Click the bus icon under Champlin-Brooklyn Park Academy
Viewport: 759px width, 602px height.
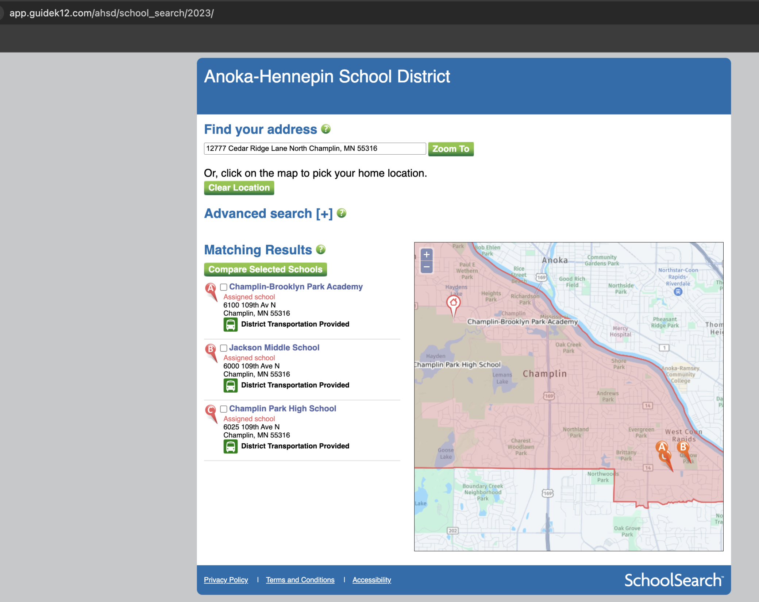[x=230, y=324]
